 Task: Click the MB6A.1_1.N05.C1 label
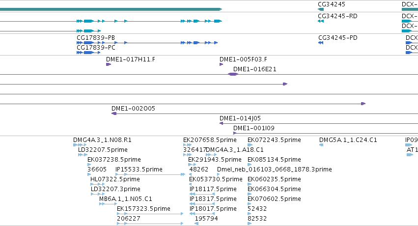click(x=126, y=199)
